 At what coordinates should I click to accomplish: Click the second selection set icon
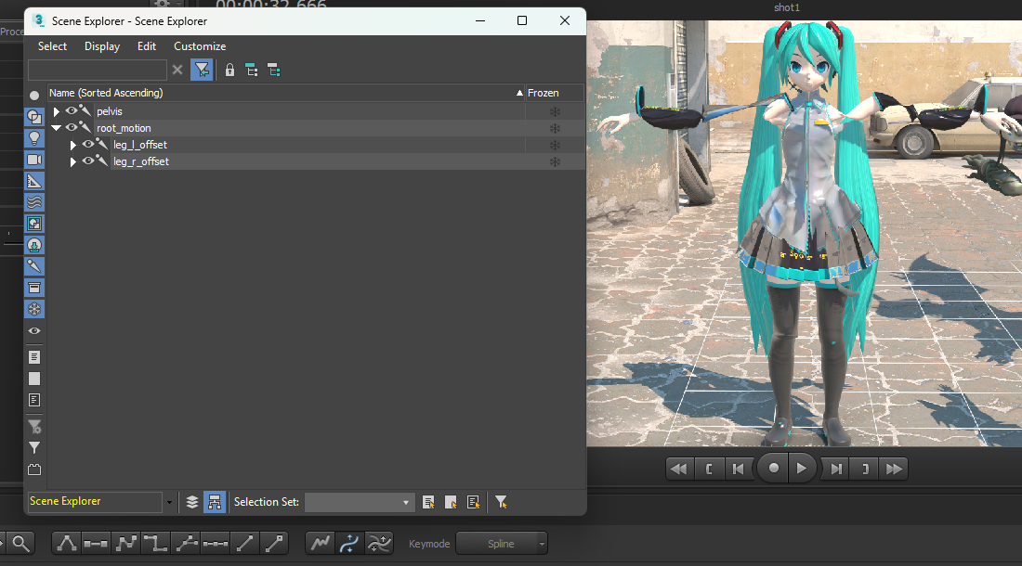(451, 502)
